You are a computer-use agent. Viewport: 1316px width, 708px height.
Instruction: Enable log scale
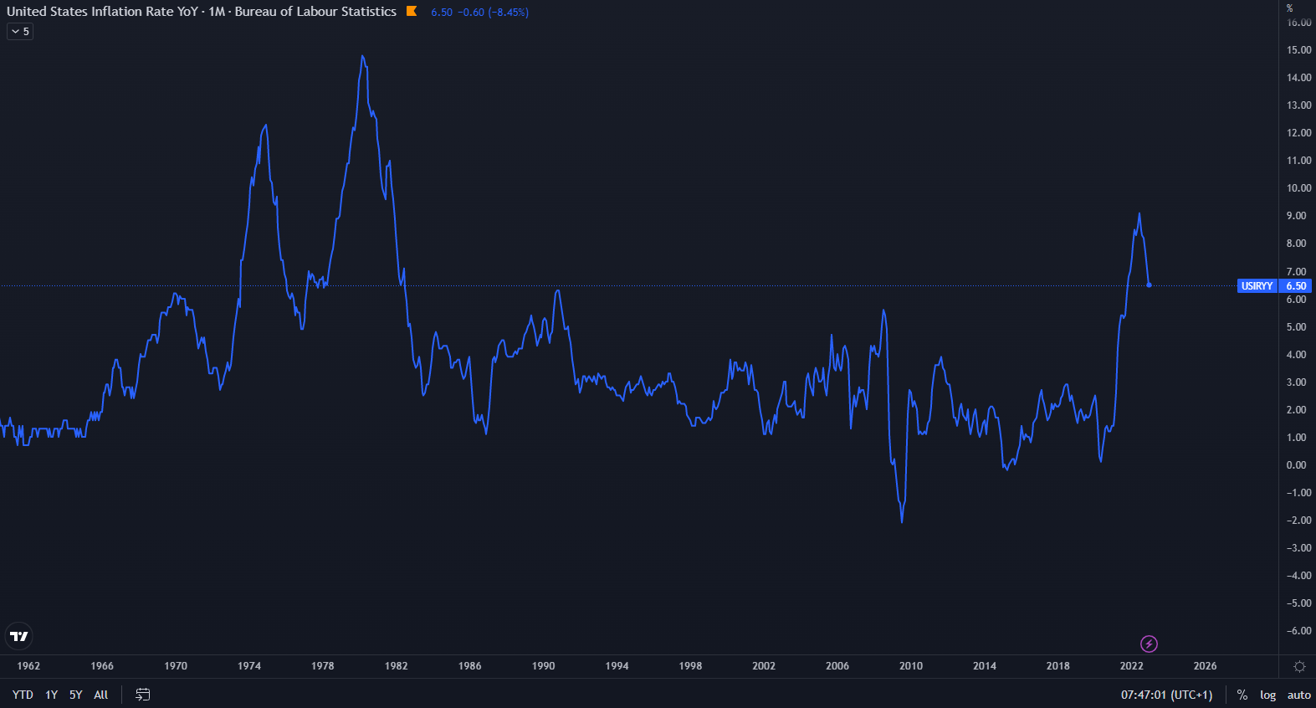pyautogui.click(x=1268, y=695)
